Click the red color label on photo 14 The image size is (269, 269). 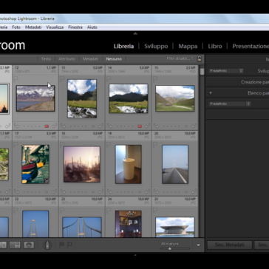click(x=140, y=126)
